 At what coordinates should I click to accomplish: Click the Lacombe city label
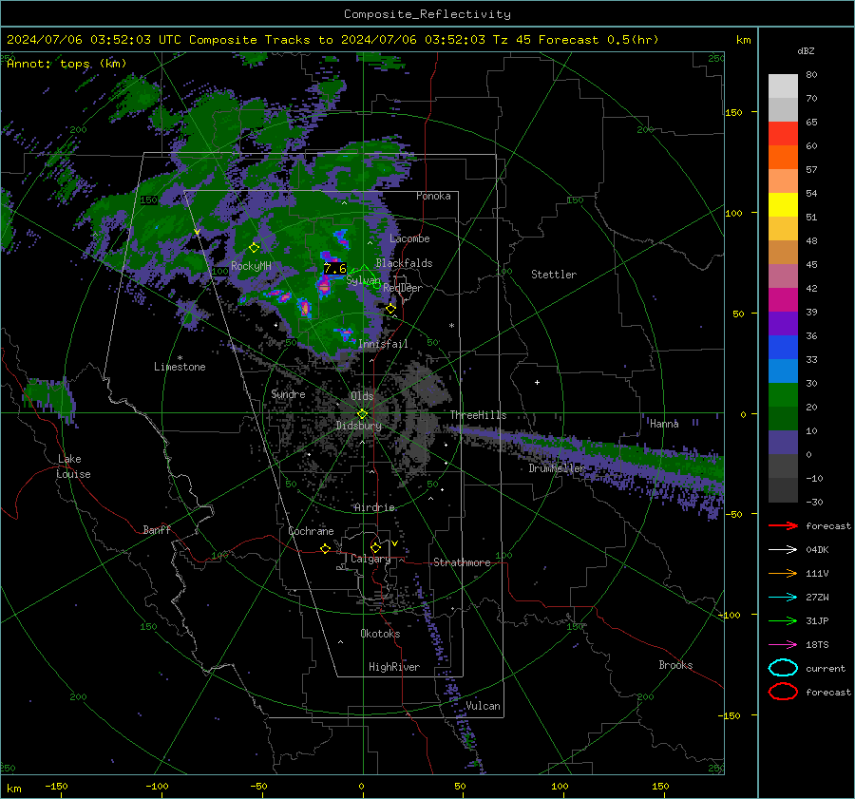[x=409, y=238]
